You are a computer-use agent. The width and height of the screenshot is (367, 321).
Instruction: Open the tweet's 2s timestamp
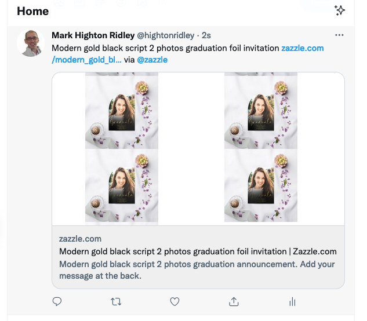[x=206, y=35]
